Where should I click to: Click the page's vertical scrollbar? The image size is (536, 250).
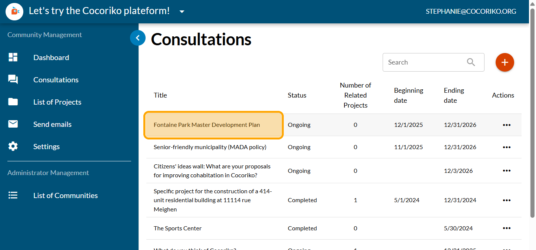(532, 111)
